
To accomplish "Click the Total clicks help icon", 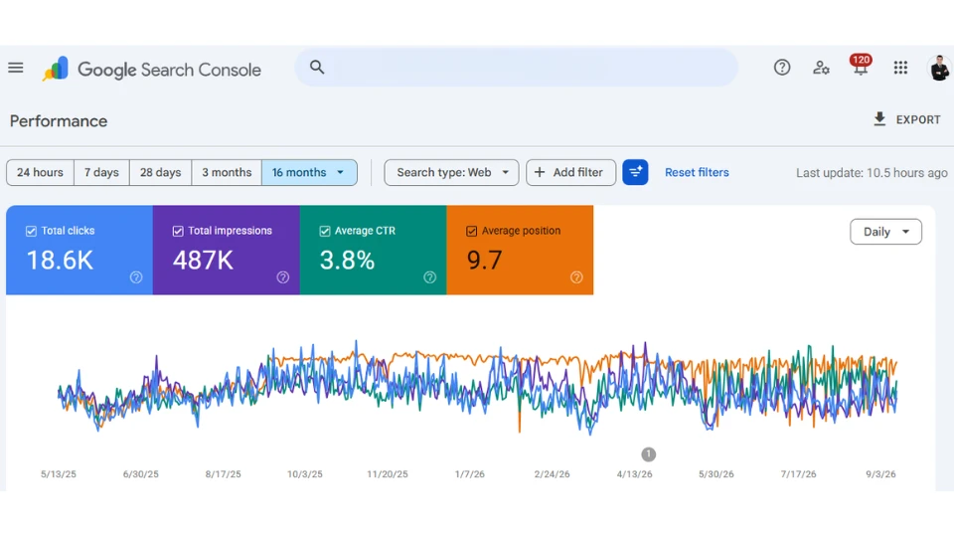I will [136, 277].
